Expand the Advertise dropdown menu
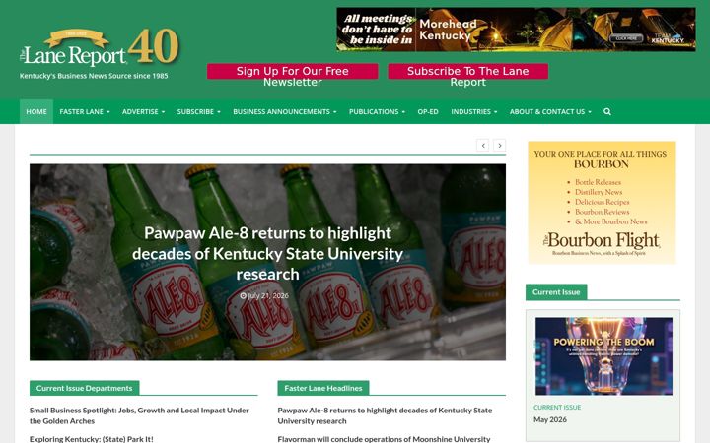Viewport: 710px width, 443px height. coord(143,111)
